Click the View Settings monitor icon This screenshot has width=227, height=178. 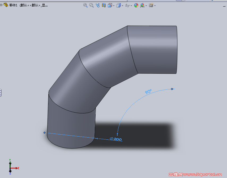[x=151, y=5]
